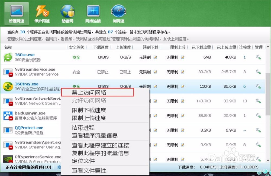Sort by 上传速度 column header
This screenshot has height=176, width=271.
[x=123, y=47]
